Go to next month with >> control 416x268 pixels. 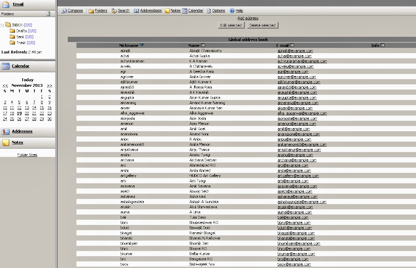[x=49, y=85]
